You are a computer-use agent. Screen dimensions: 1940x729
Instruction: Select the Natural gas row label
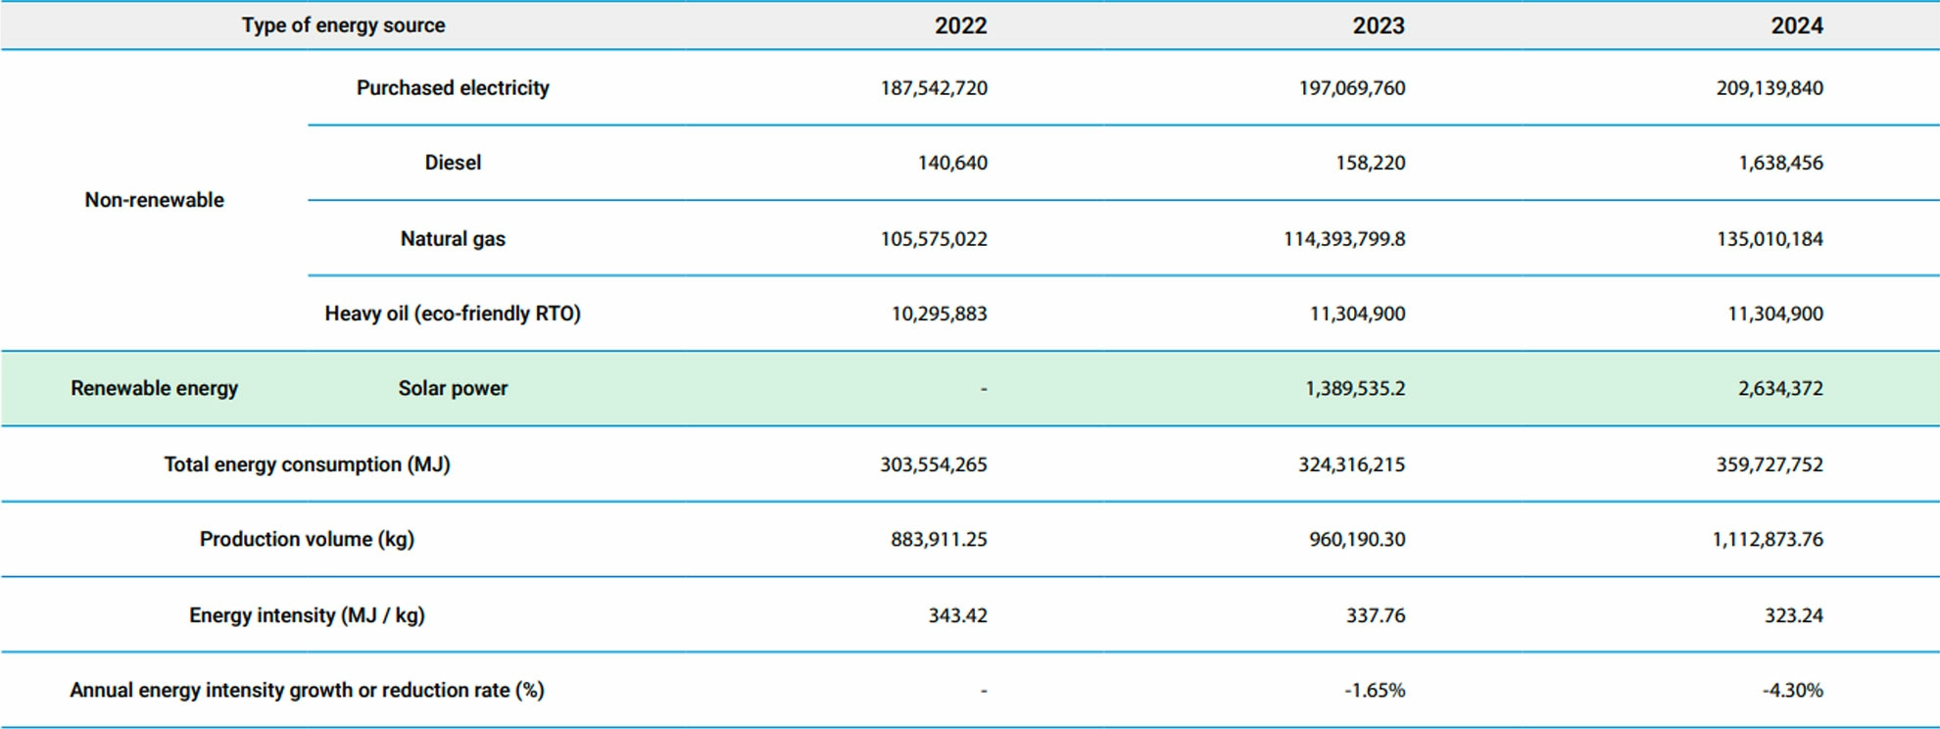coord(453,239)
